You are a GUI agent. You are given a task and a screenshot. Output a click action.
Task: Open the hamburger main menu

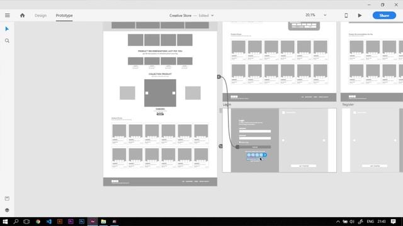tap(7, 15)
